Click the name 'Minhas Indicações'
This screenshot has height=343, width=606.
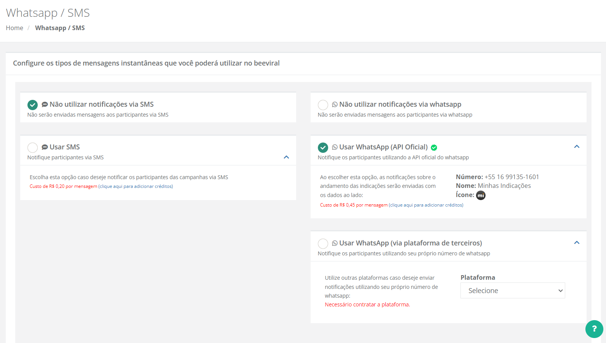[x=504, y=186]
